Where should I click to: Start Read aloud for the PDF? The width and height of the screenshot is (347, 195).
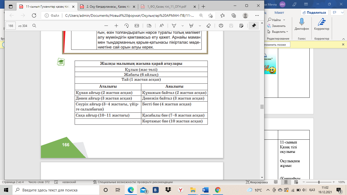[x=162, y=26]
